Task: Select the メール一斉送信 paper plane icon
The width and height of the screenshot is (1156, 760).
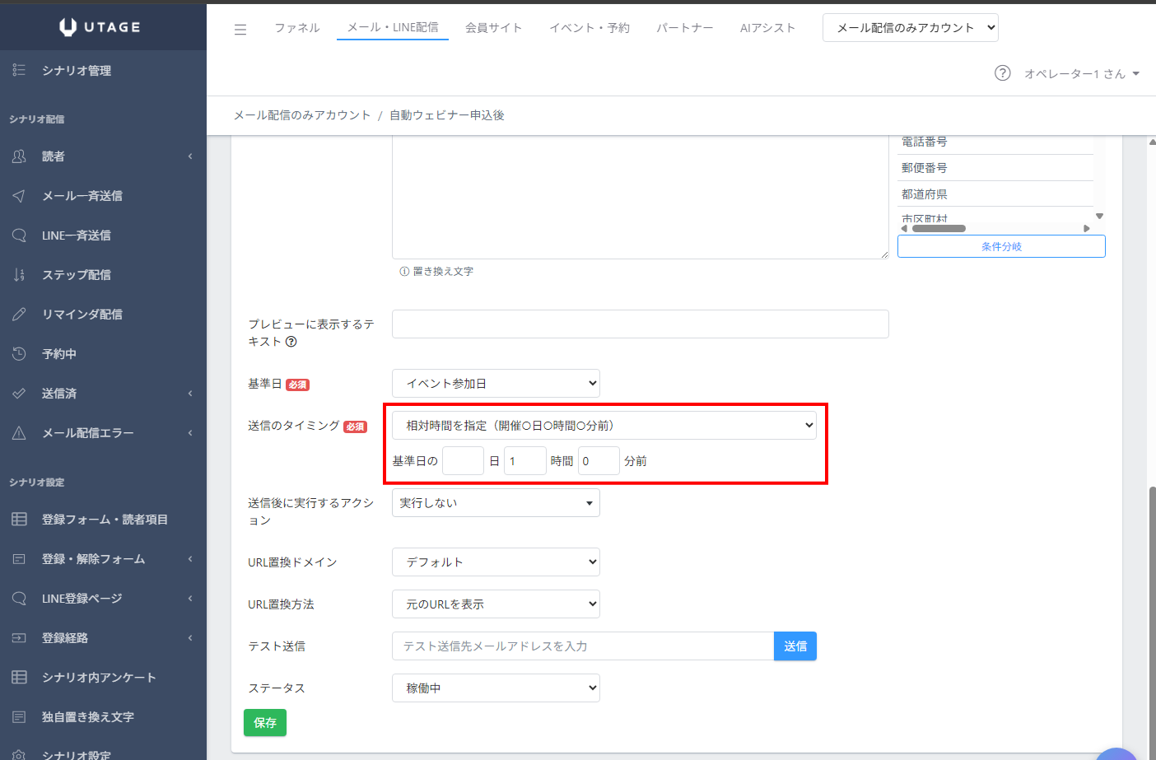Action: click(19, 195)
